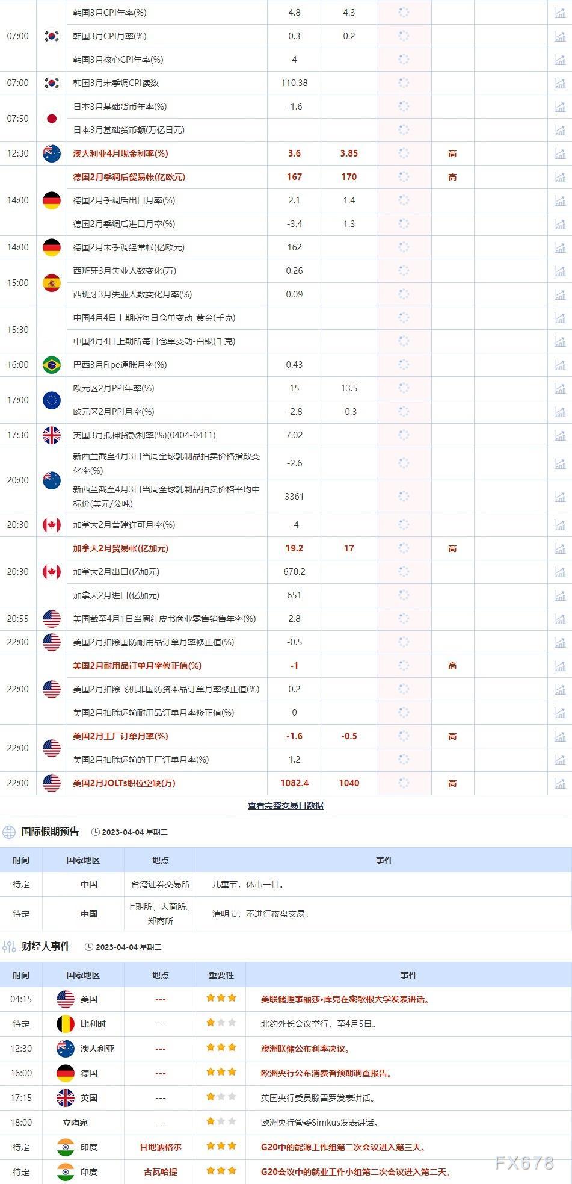The height and width of the screenshot is (1184, 572).
Task: Open 查看完整交易日数据 link
Action: coord(286,805)
